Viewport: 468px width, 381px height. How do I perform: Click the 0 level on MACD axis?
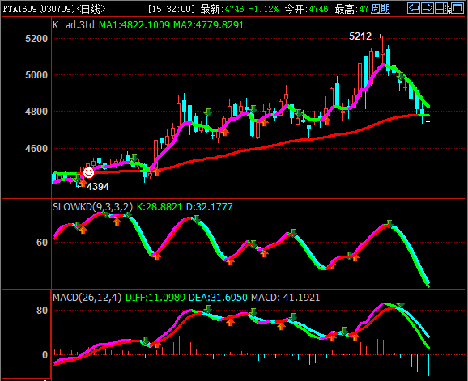click(45, 355)
